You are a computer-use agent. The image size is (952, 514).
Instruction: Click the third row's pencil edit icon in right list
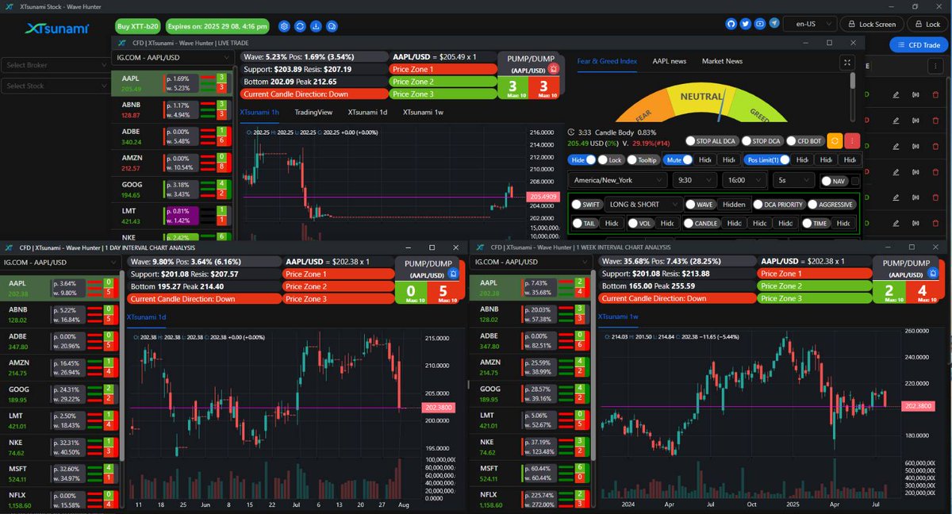896,147
